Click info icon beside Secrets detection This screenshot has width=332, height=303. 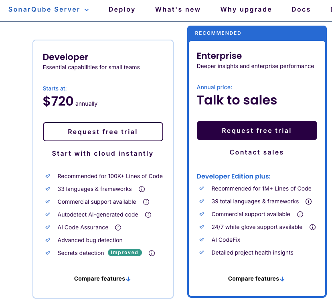[152, 253]
